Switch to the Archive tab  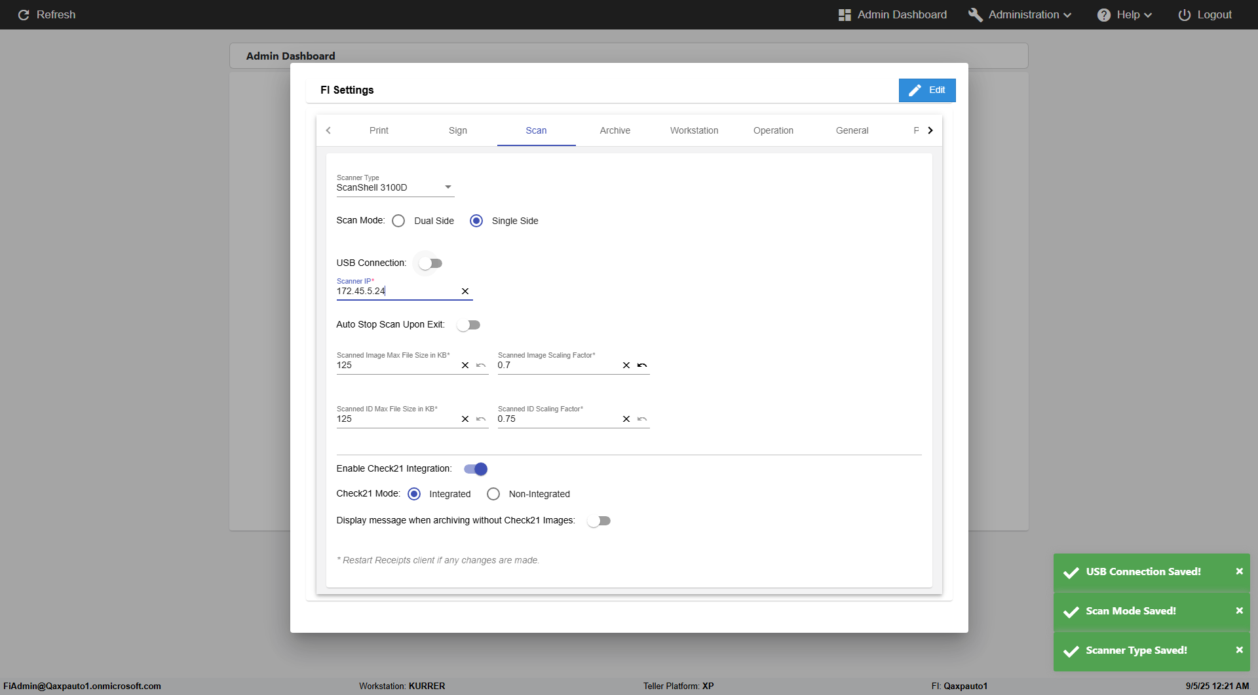[615, 130]
